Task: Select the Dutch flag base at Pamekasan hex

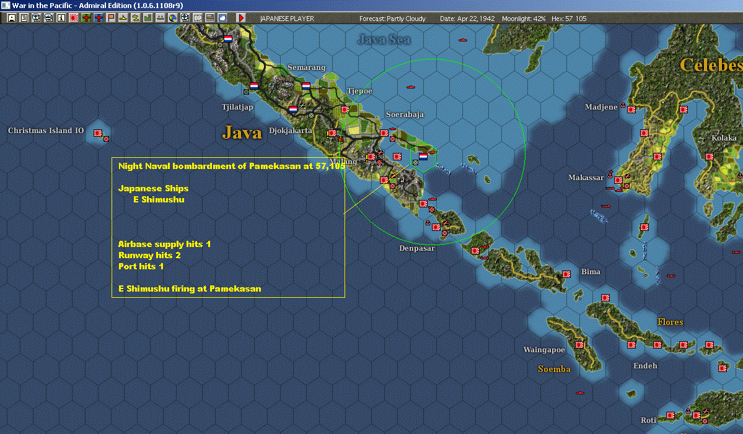Action: (x=423, y=156)
